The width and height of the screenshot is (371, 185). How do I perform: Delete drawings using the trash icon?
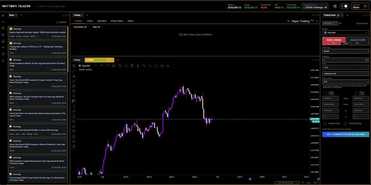coord(74,147)
